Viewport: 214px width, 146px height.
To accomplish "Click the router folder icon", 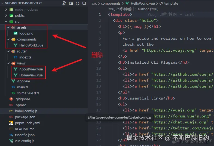I will point(13,51).
